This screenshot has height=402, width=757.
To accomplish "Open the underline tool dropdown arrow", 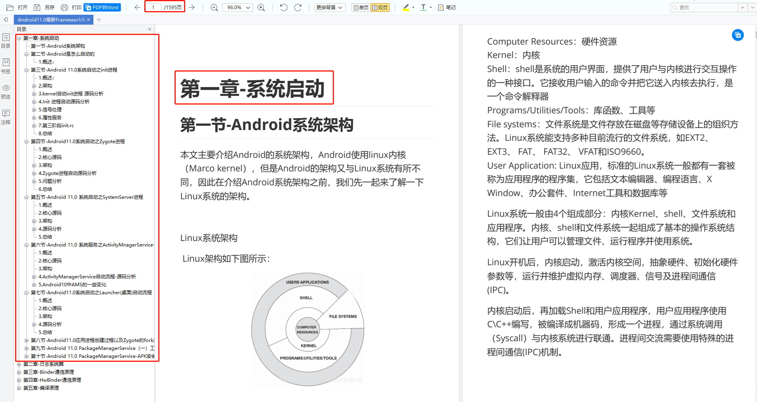I will [x=431, y=8].
